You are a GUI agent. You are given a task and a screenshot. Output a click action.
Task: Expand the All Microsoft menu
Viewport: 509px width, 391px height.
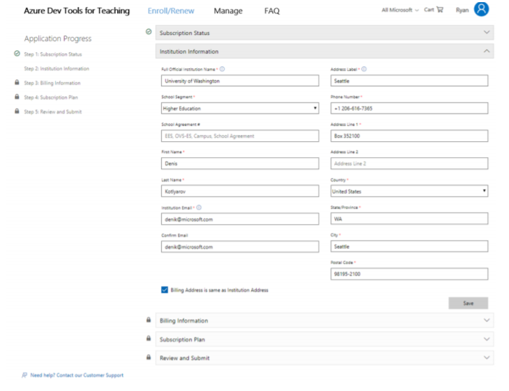click(400, 10)
